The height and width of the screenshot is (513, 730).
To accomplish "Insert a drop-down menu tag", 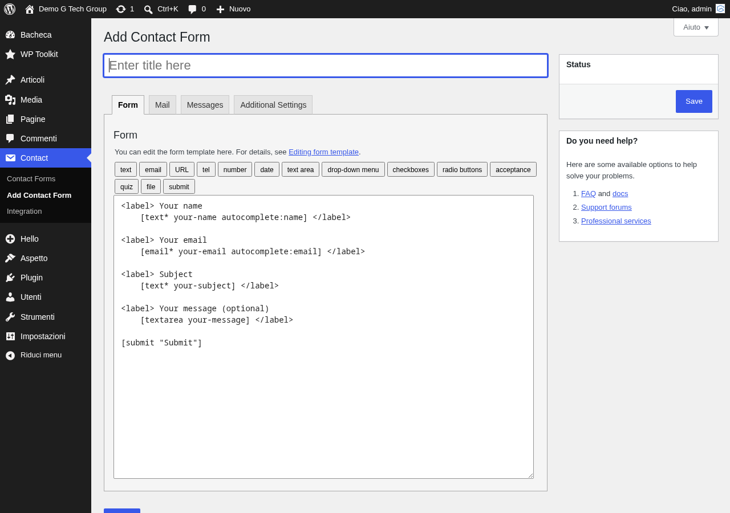I will pos(353,169).
